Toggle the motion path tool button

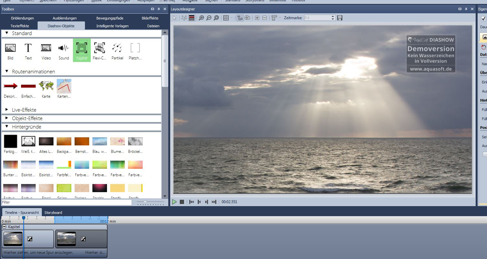tap(240, 18)
